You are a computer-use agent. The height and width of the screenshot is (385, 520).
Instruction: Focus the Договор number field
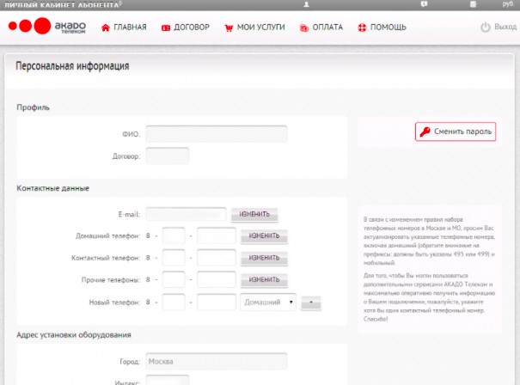(x=167, y=156)
